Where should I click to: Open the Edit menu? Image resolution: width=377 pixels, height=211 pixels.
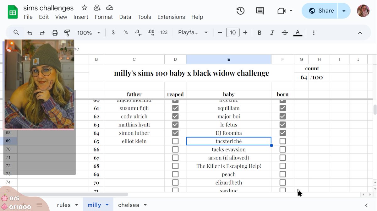[x=44, y=17]
